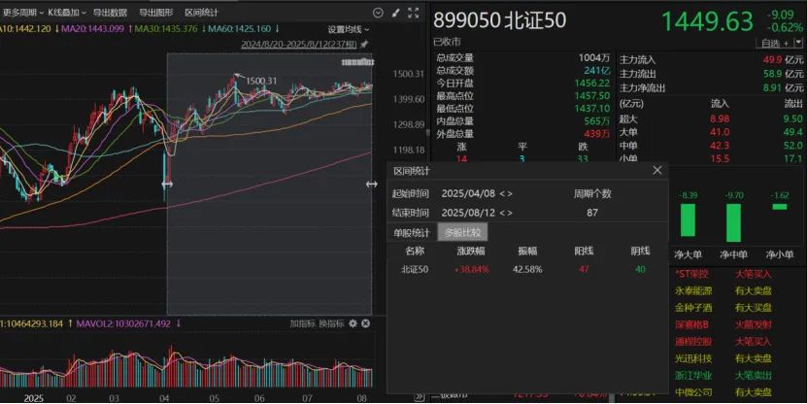
Task: Step the start date 2025/04/08 backward
Action: pos(501,193)
